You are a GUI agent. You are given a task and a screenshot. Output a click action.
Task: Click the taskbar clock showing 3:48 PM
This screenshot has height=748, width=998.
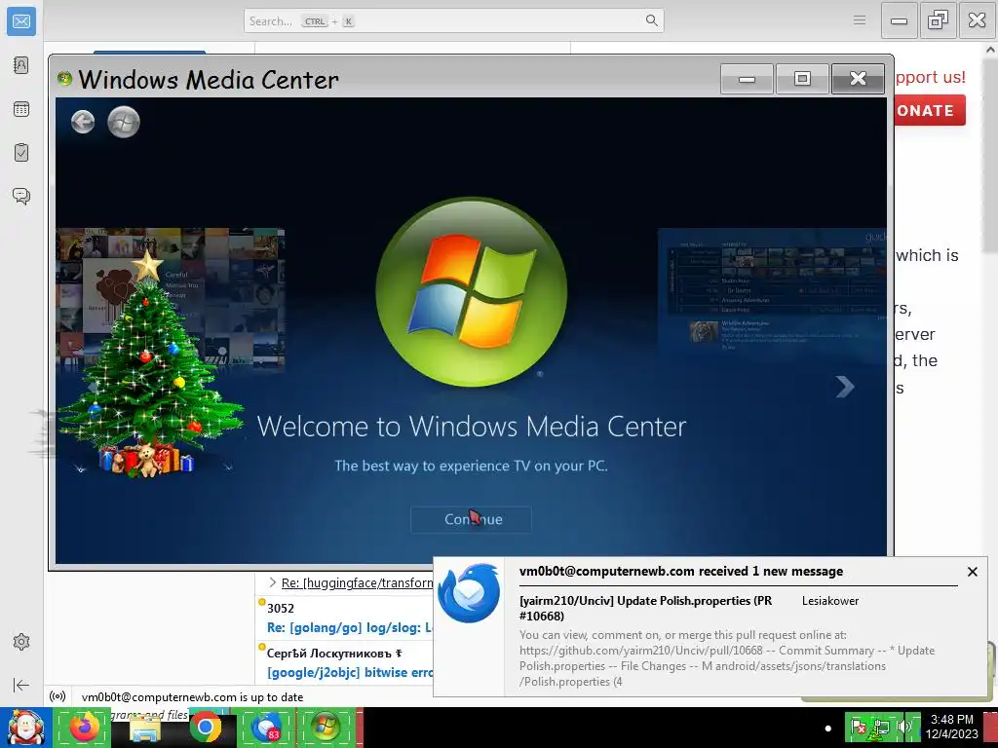pyautogui.click(x=951, y=727)
